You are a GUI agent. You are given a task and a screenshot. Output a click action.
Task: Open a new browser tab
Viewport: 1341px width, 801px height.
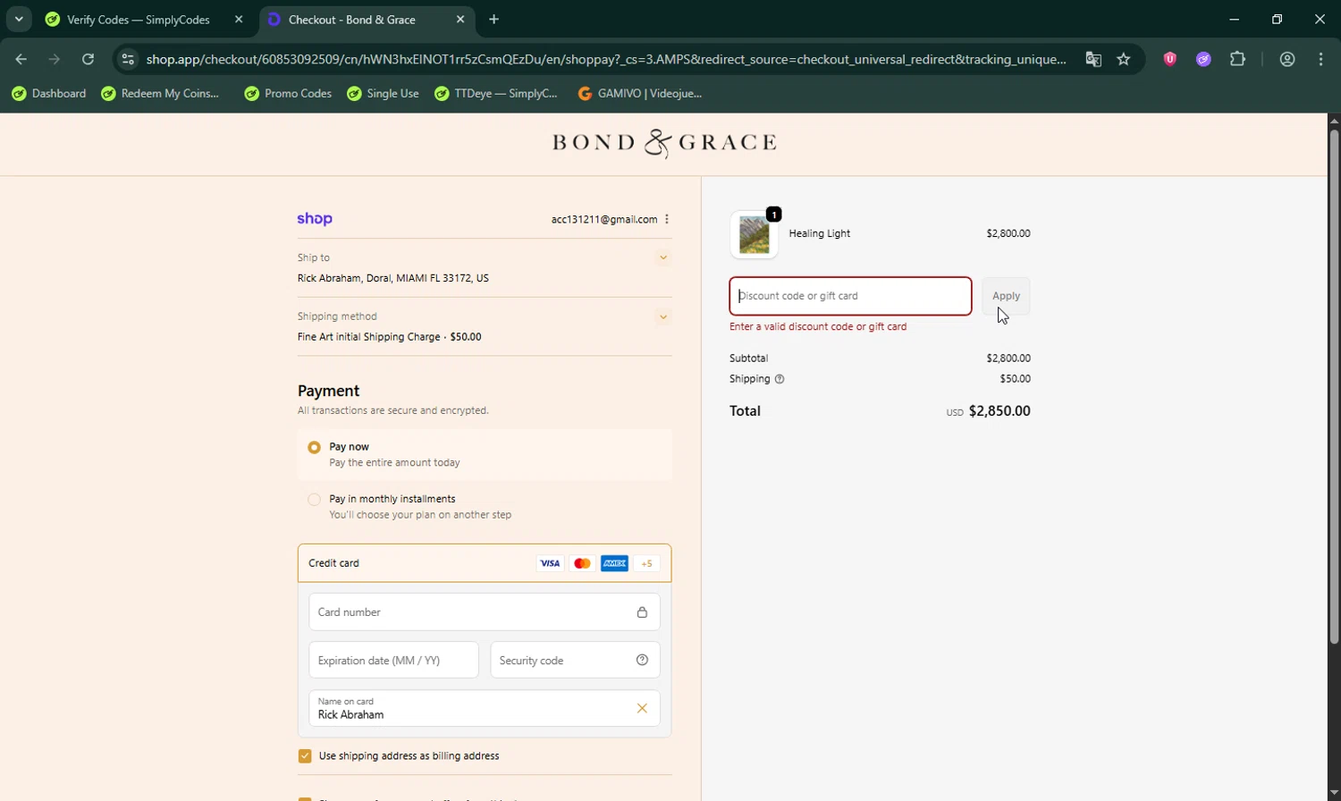point(494,20)
